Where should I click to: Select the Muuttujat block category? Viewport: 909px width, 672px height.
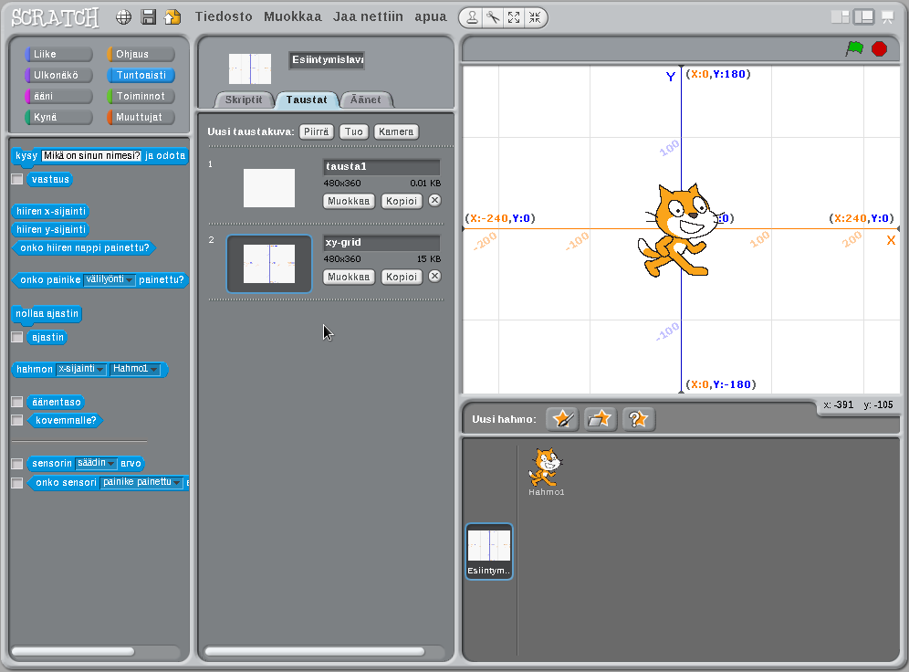(141, 117)
